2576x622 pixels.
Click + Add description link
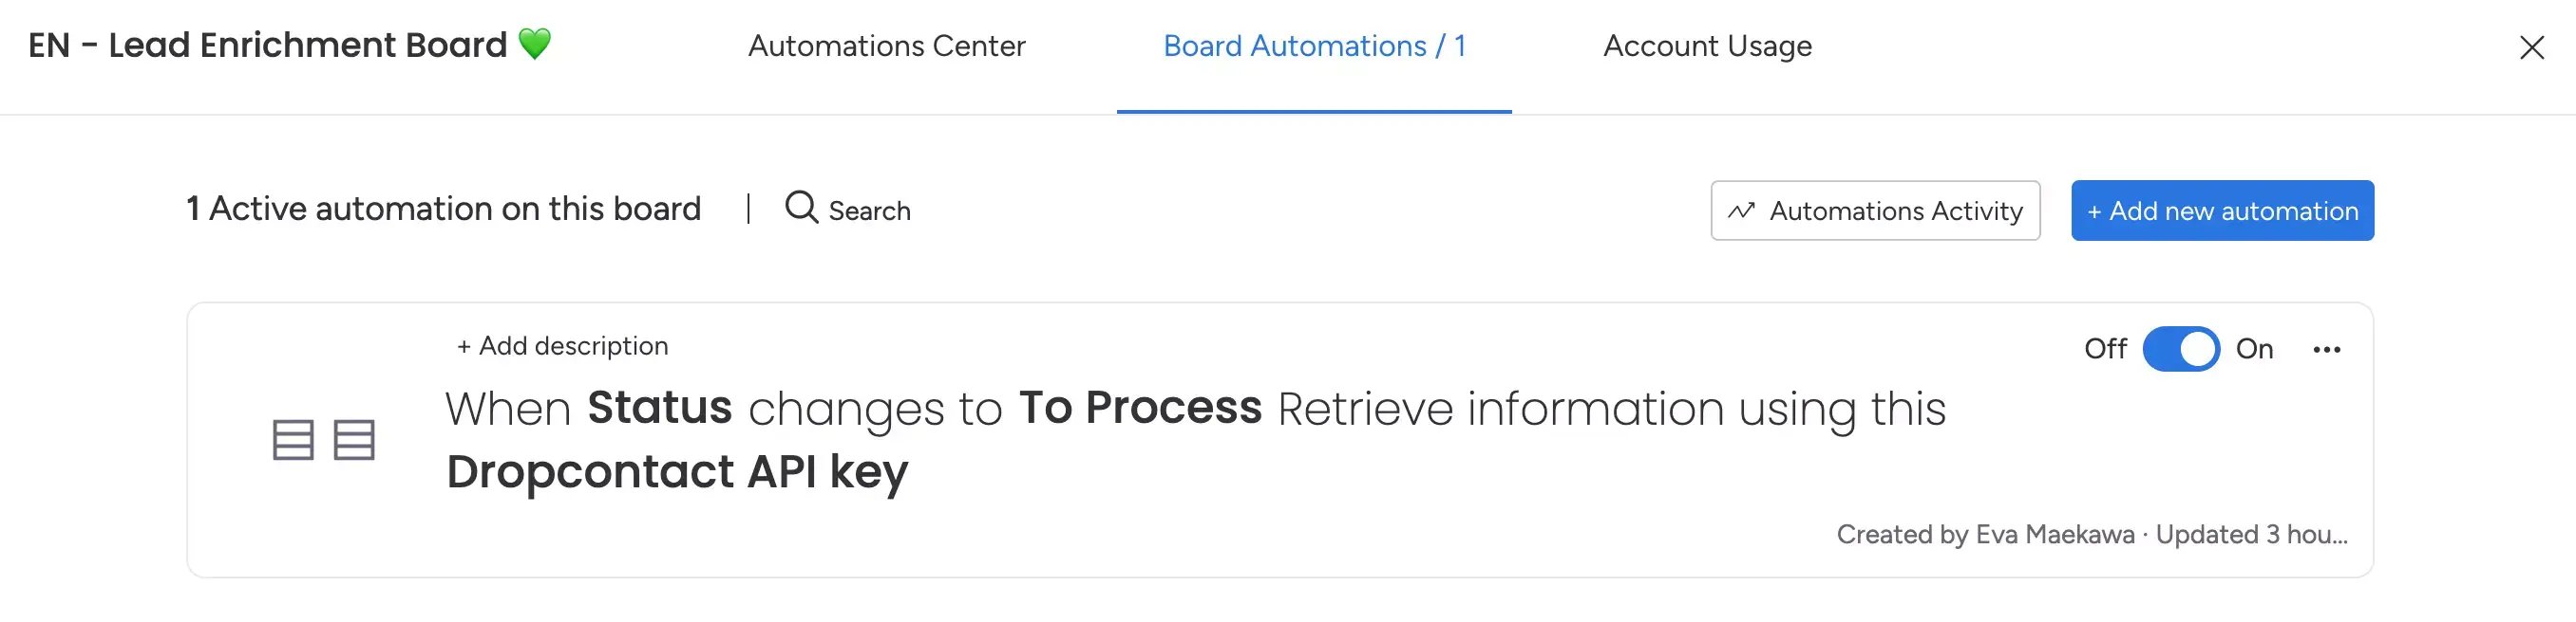pyautogui.click(x=562, y=345)
